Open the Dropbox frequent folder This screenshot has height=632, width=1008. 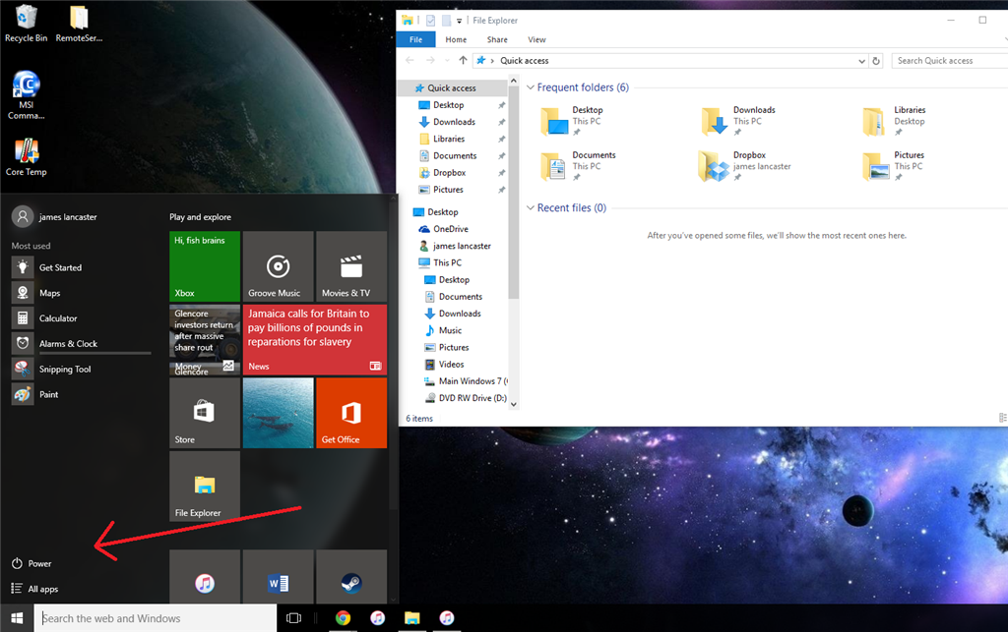pyautogui.click(x=745, y=166)
